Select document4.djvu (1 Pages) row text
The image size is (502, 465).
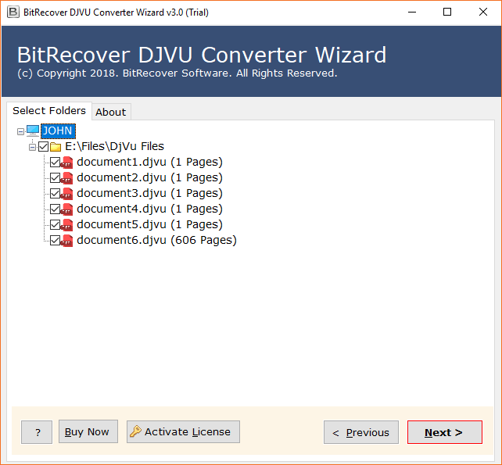149,209
